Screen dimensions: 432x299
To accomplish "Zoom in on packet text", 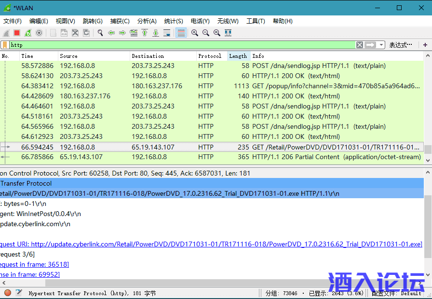I will [x=194, y=33].
